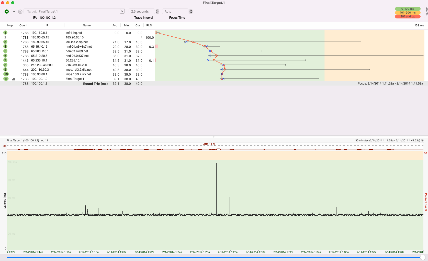Click the packet loss square beside hop 4

(156, 46)
